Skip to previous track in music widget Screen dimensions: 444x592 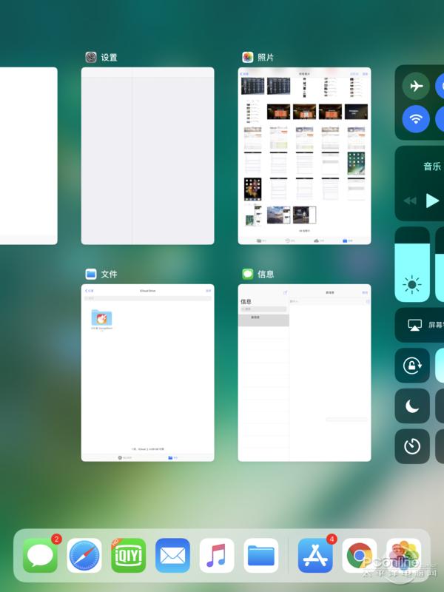[x=410, y=201]
